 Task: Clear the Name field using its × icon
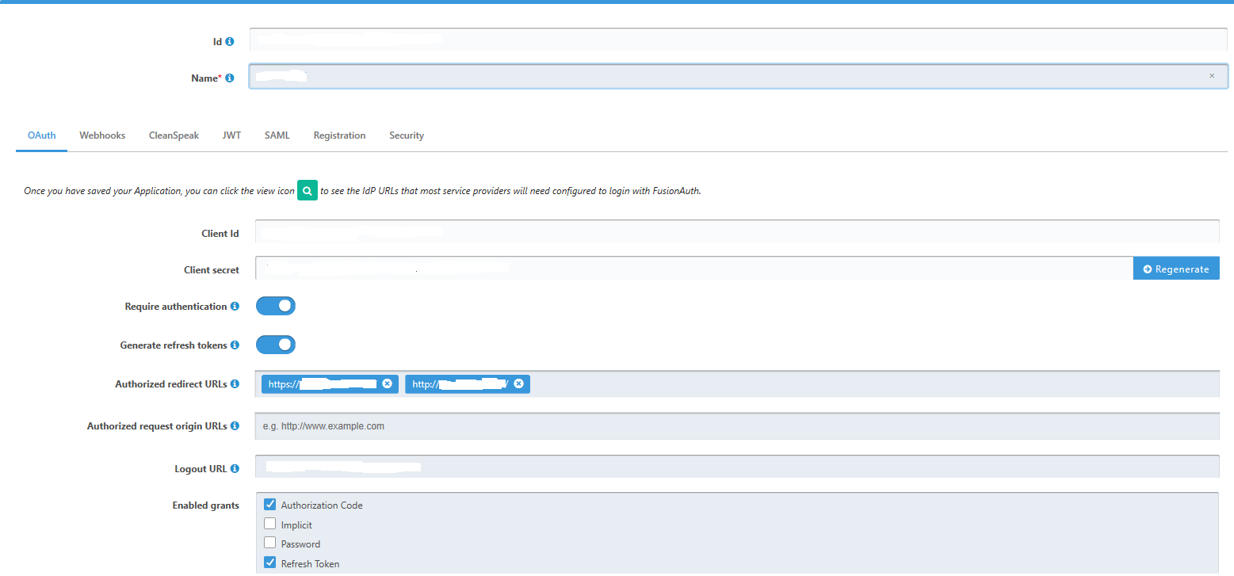click(1211, 75)
